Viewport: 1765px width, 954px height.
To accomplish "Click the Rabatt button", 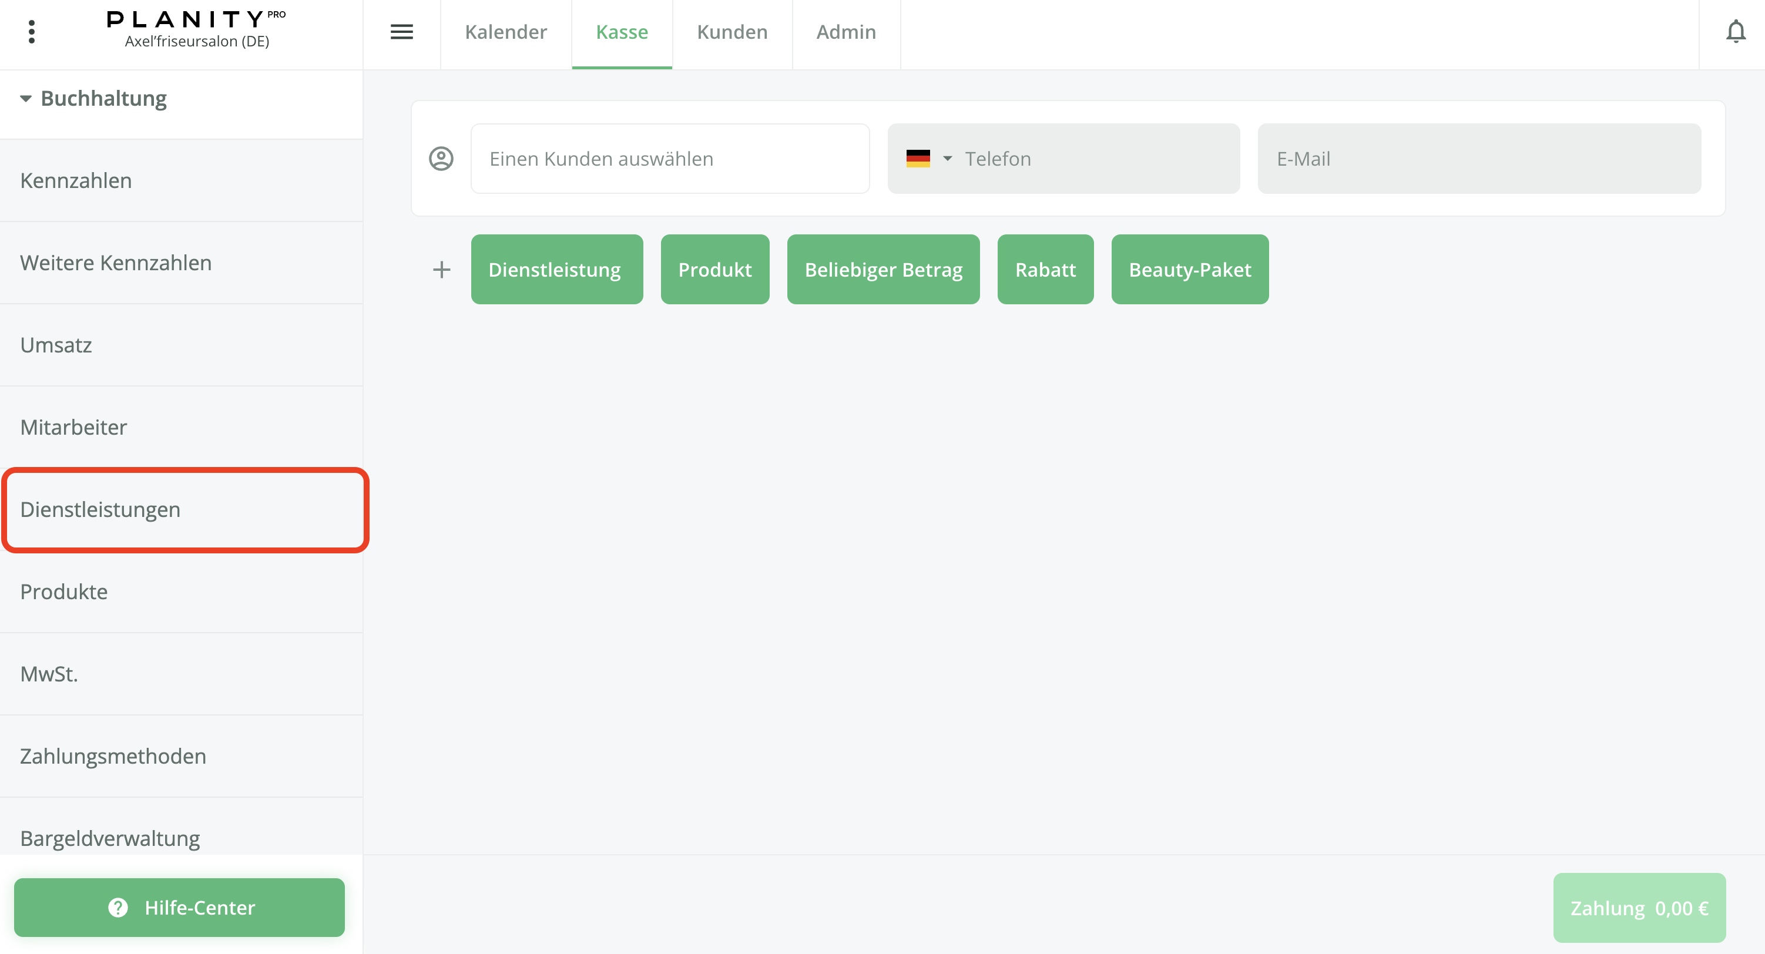I will click(1045, 270).
